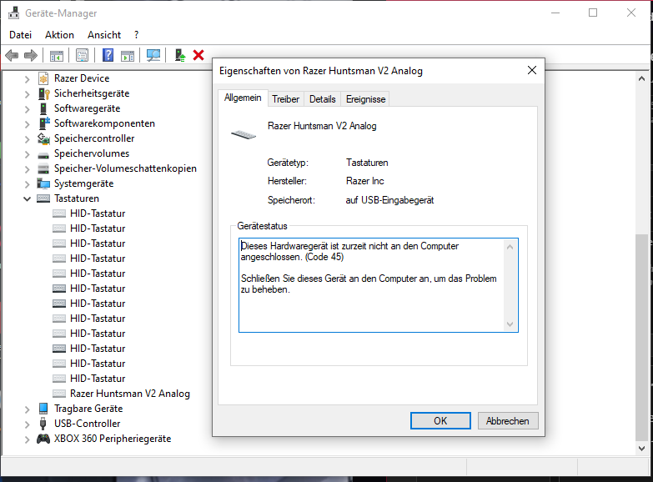
Task: Click the Speicher-Volumeschattenkopien category icon
Action: (43, 168)
